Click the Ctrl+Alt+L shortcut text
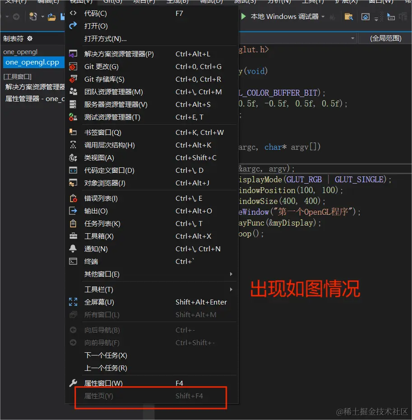The width and height of the screenshot is (412, 420). 193,54
